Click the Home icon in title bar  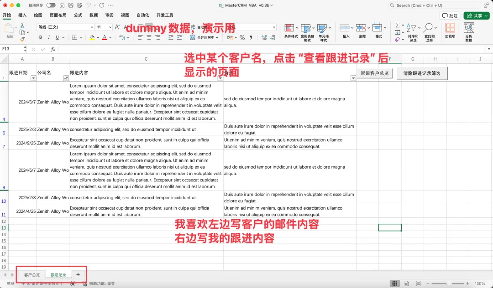coord(62,5)
